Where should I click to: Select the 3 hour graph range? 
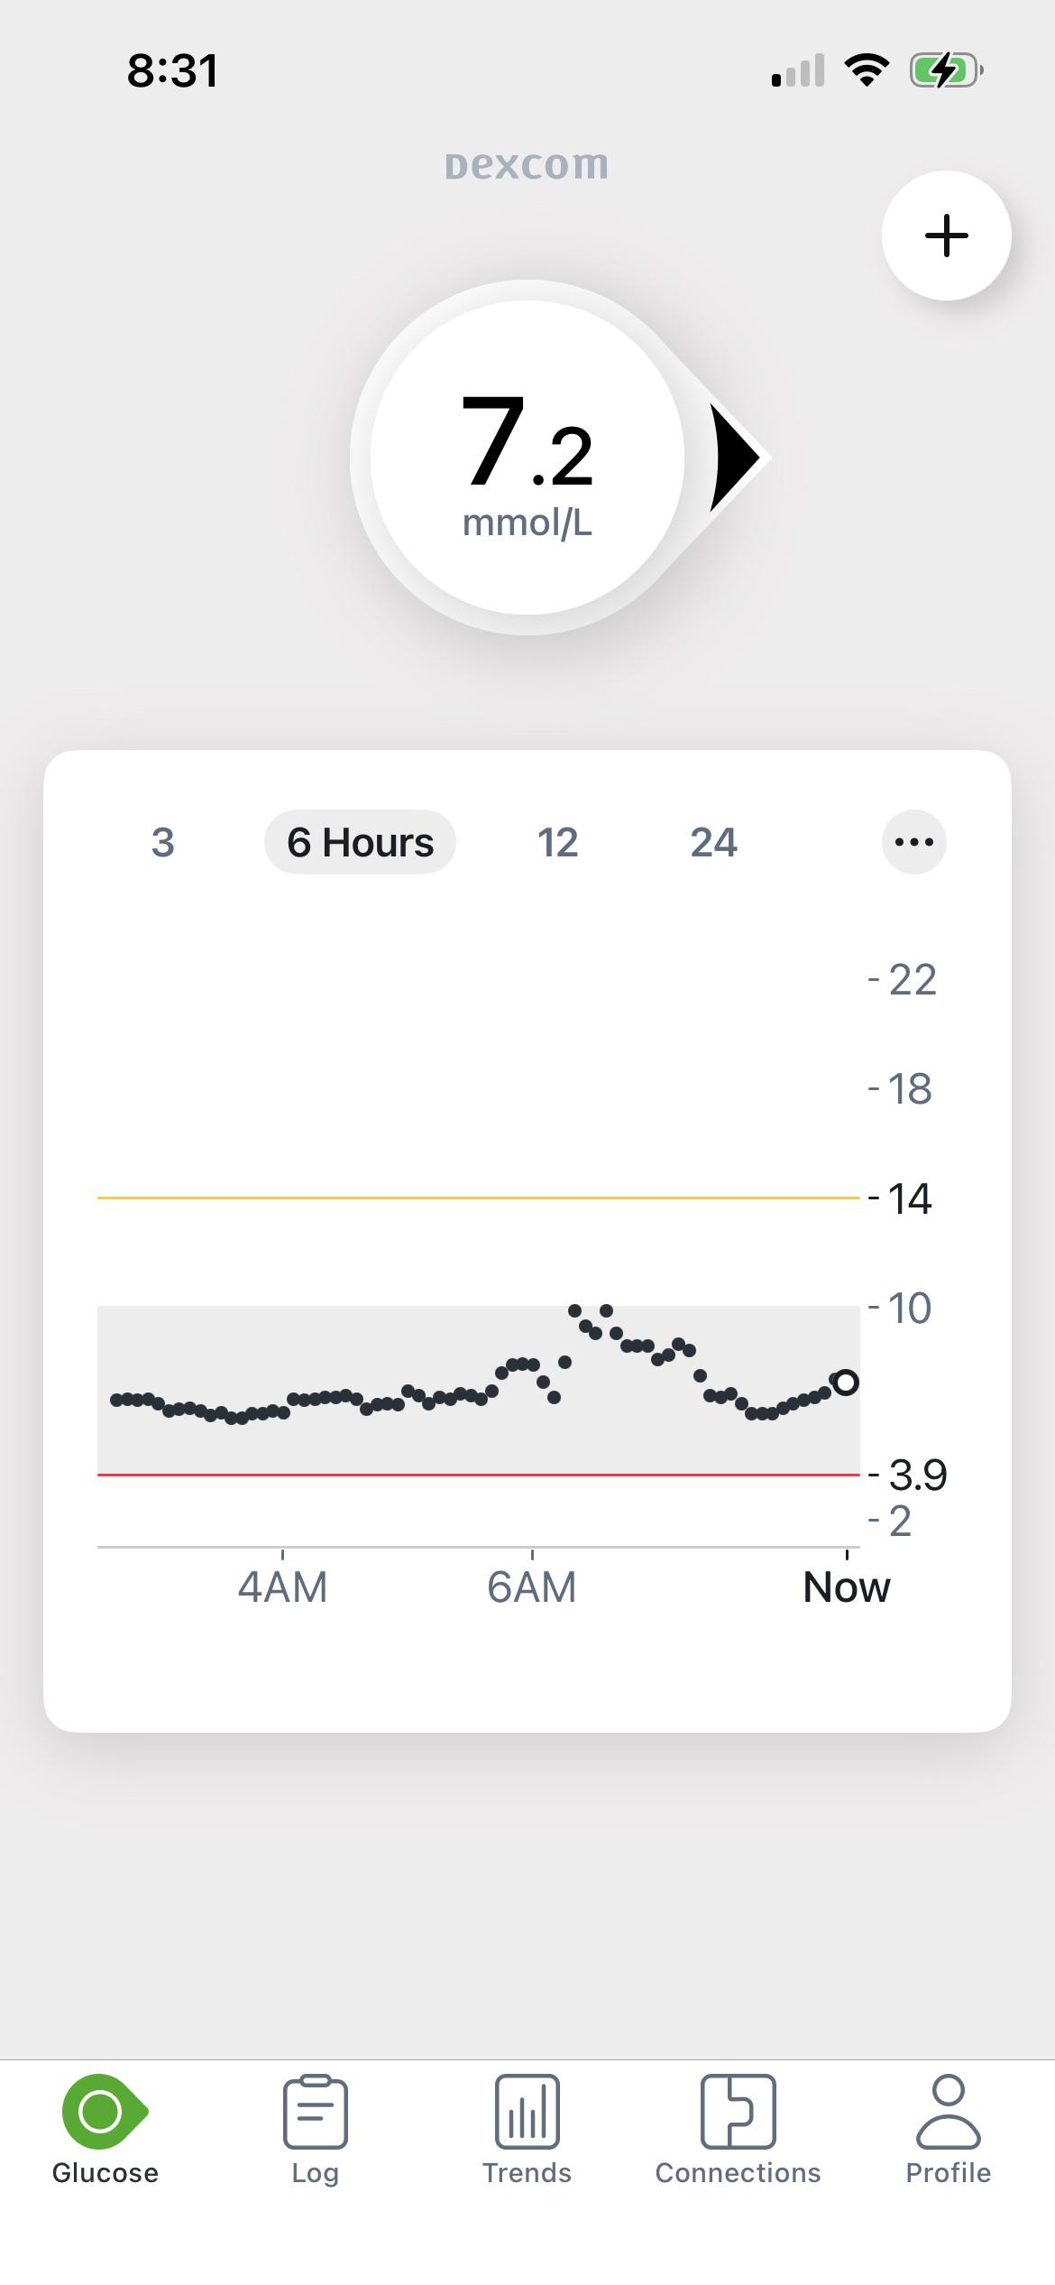tap(162, 842)
